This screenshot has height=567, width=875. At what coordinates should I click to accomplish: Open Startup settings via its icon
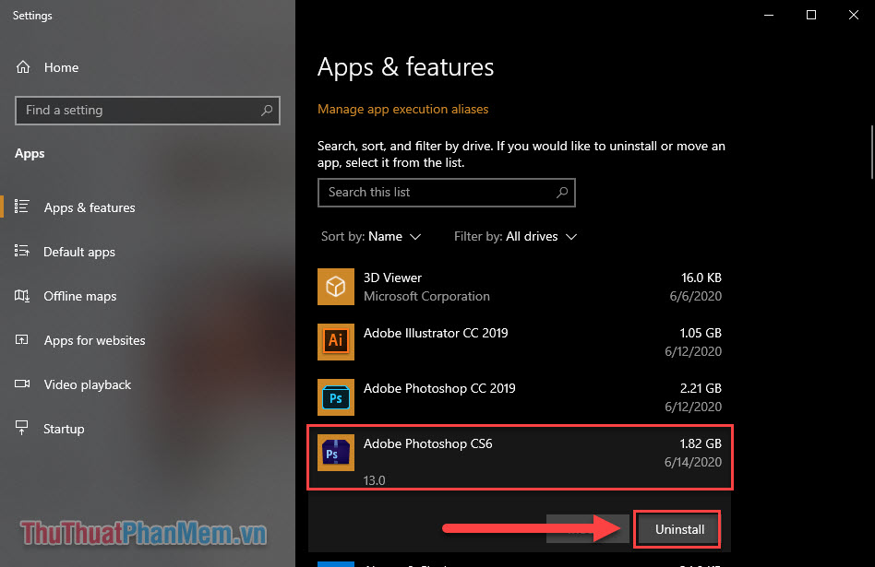click(22, 428)
